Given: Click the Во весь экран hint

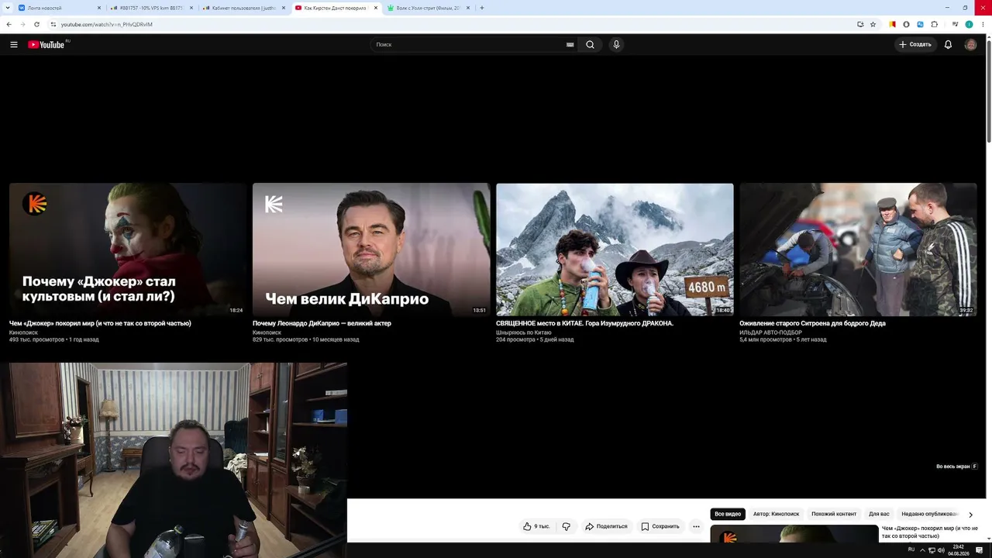Looking at the screenshot, I should 957,467.
